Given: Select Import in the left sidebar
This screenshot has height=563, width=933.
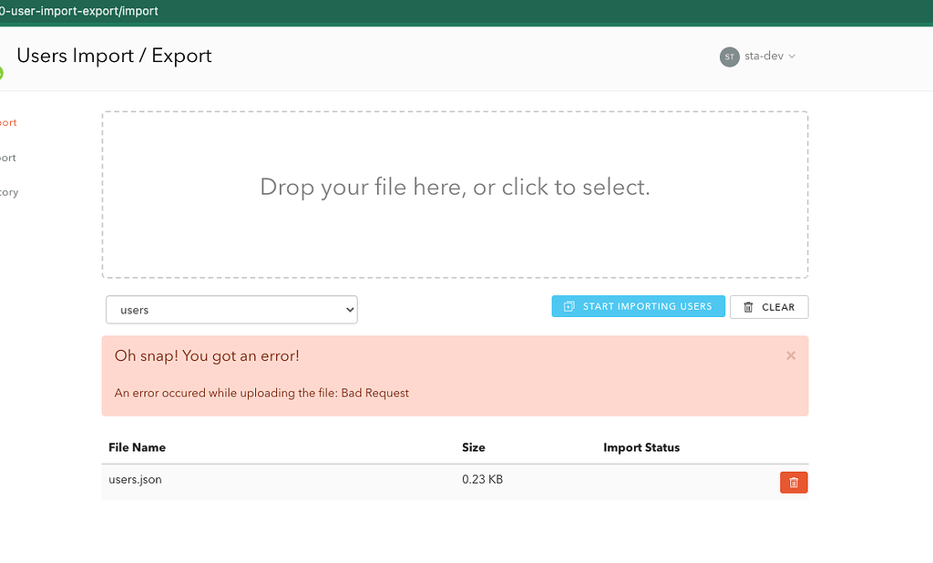Looking at the screenshot, I should (x=7, y=122).
